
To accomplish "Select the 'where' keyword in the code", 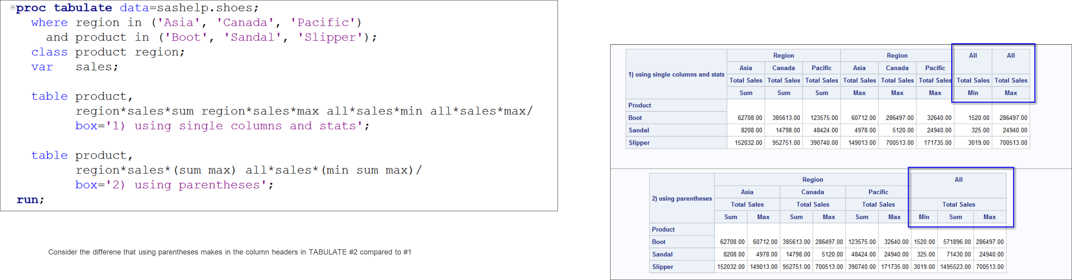I will [49, 23].
